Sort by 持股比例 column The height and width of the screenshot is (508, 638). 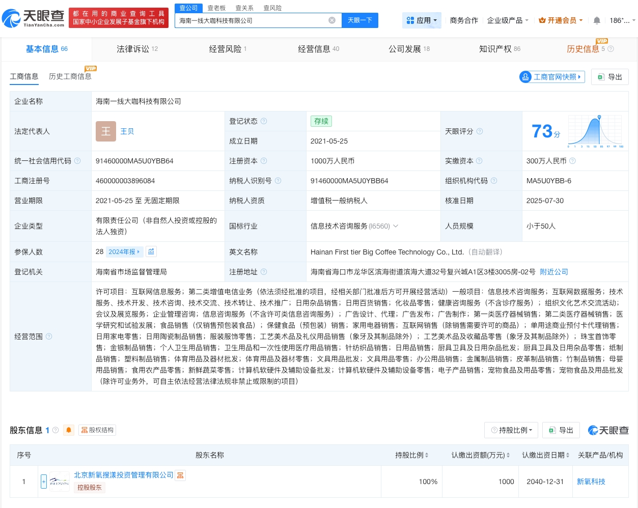coord(427,455)
